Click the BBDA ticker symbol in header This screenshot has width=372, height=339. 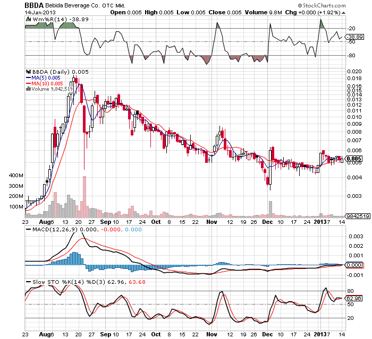point(34,5)
